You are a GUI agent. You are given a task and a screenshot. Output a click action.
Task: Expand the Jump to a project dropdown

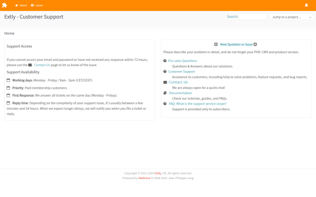point(292,17)
